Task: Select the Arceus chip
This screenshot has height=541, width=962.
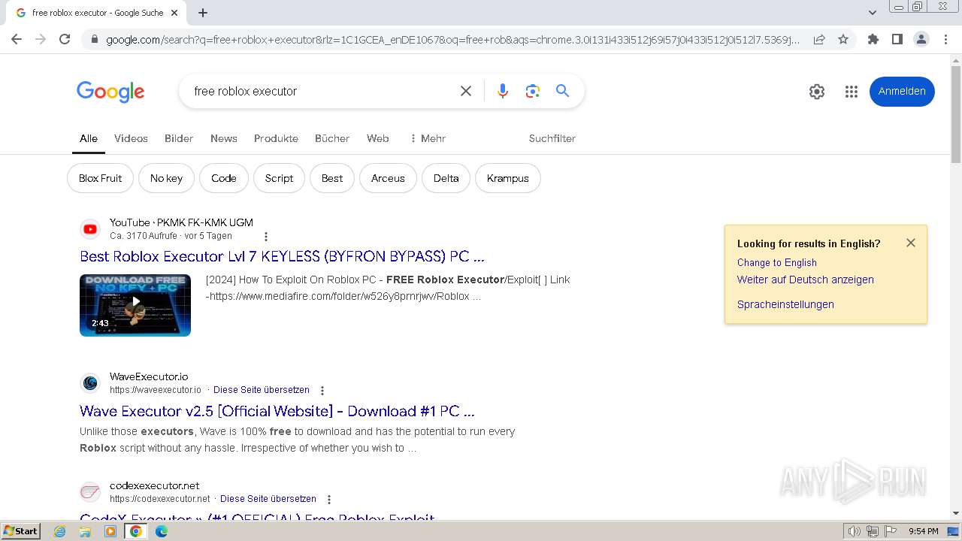Action: coord(388,178)
